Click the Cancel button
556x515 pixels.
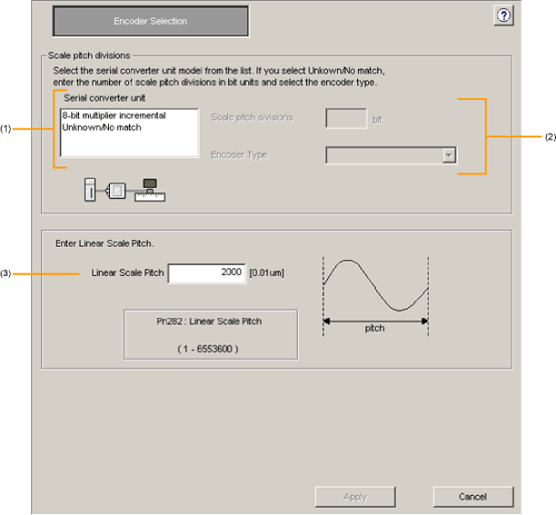coord(472,497)
